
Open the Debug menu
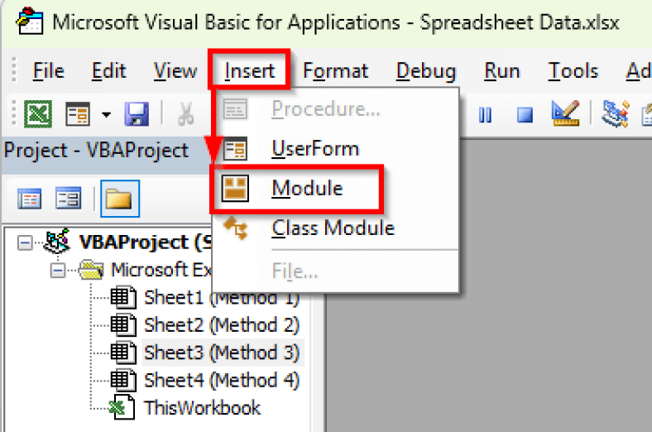pos(426,71)
